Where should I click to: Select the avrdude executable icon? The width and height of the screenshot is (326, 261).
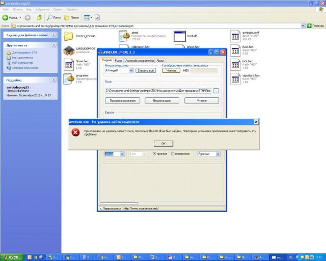click(x=179, y=36)
